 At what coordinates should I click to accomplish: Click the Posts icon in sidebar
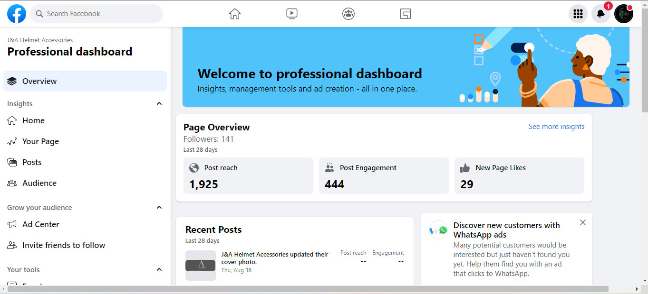[x=12, y=162]
